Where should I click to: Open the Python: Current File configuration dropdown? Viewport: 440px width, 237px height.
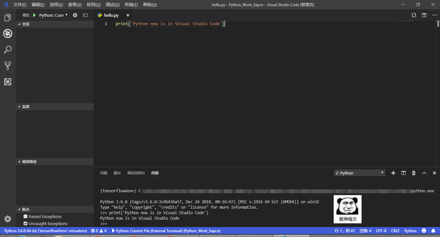point(54,15)
